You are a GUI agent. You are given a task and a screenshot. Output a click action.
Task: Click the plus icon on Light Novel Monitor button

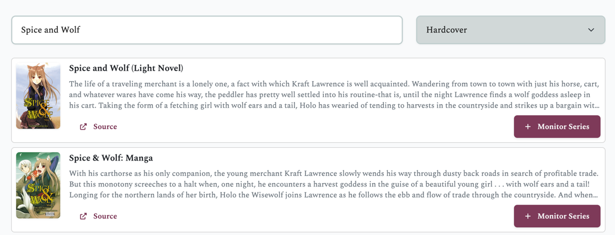[528, 127]
